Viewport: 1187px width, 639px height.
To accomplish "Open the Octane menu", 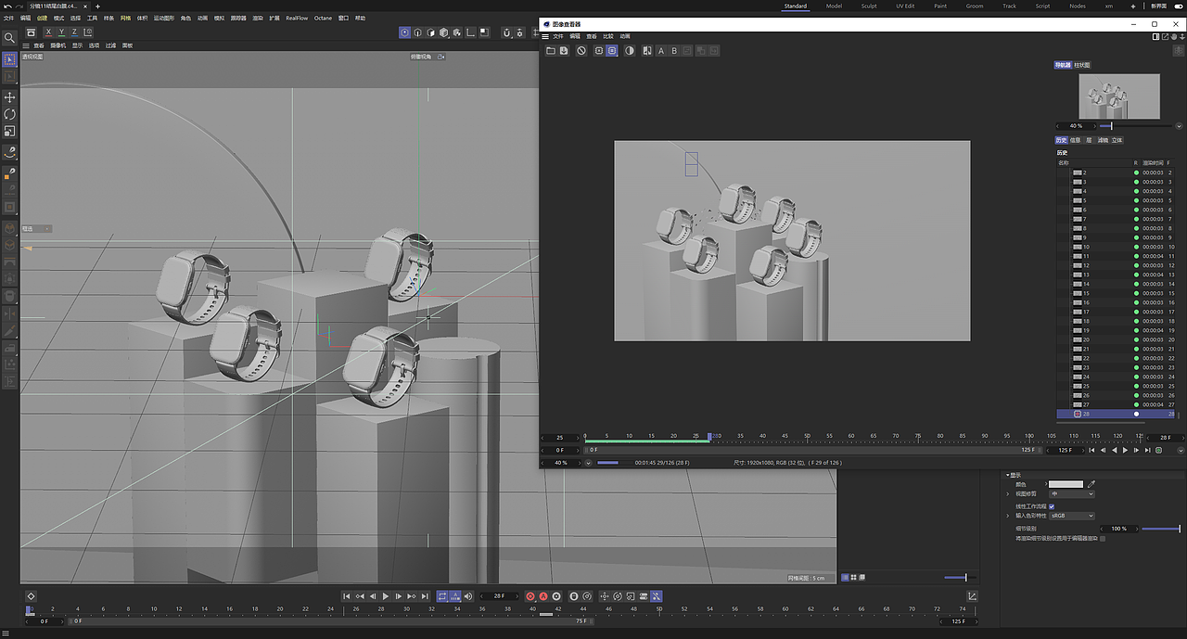I will pos(323,18).
